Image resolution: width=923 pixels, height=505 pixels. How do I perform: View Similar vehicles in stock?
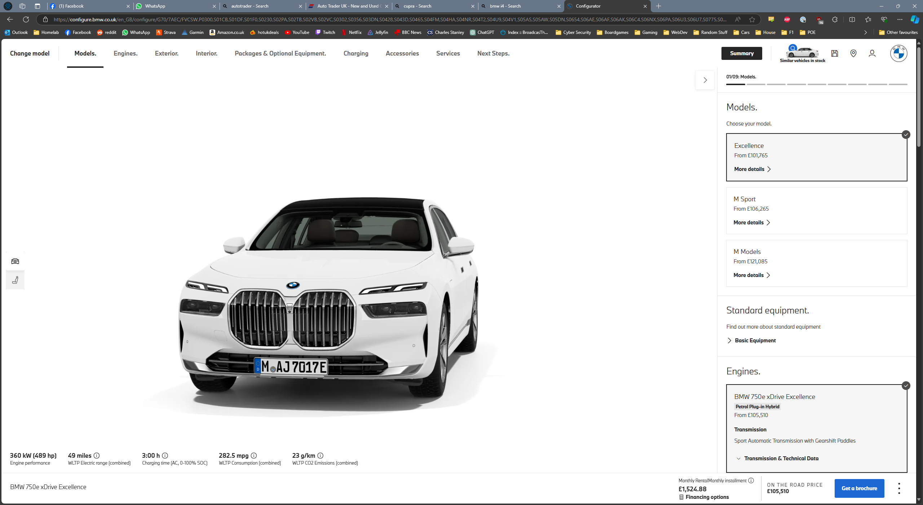pos(802,54)
